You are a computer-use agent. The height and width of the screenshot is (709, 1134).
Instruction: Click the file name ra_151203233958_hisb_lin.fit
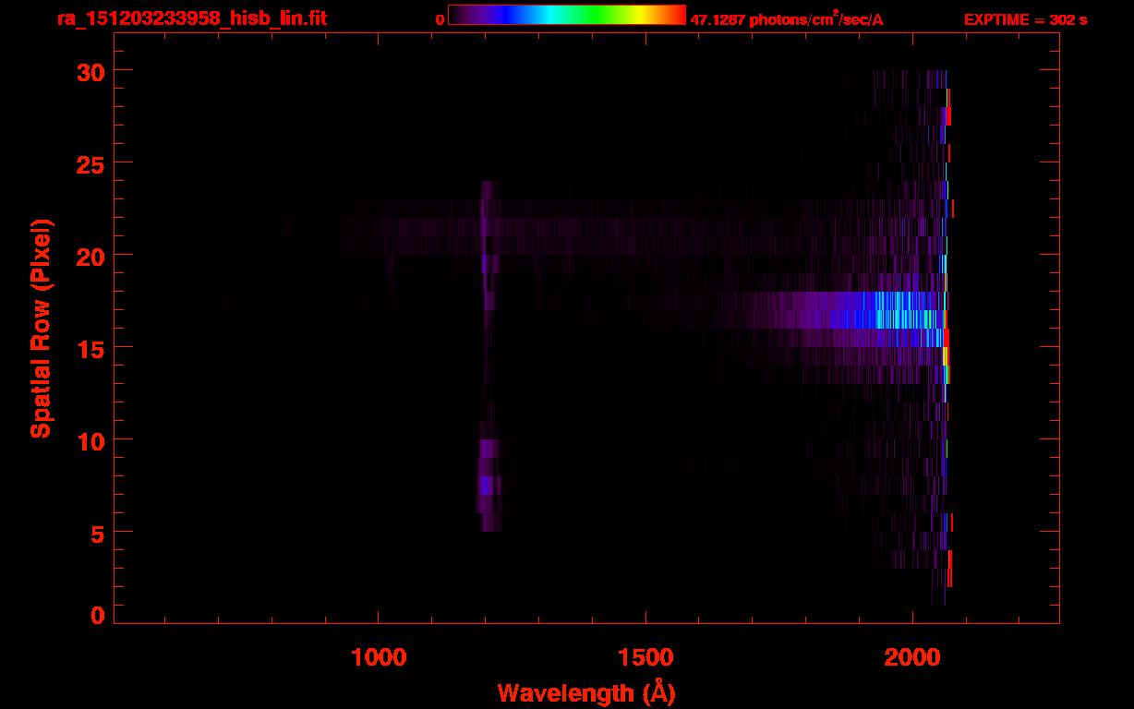tap(191, 18)
